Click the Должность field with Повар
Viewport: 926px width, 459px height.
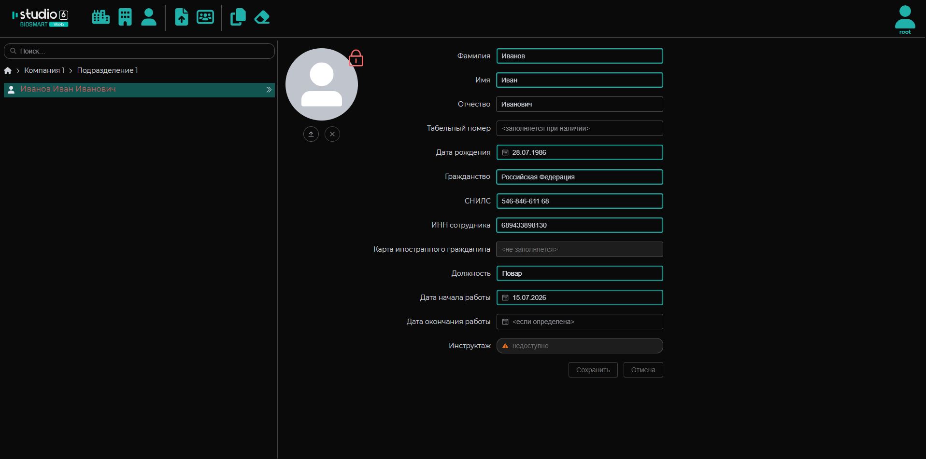[x=580, y=273]
